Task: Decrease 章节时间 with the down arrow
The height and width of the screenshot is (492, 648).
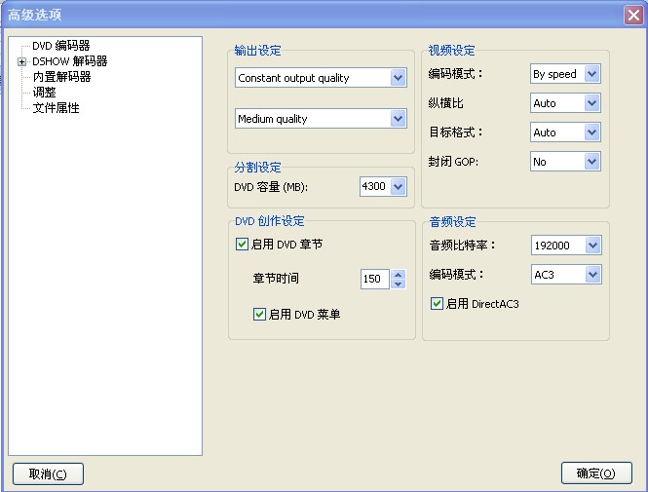Action: tap(398, 284)
